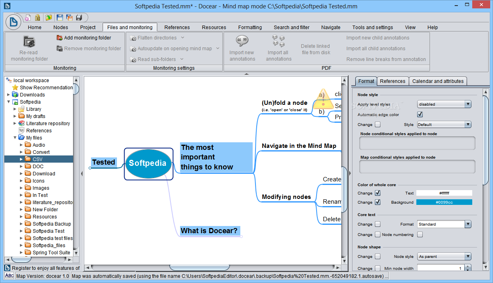
Task: Select the central Softpedia root node
Action: pos(148,163)
